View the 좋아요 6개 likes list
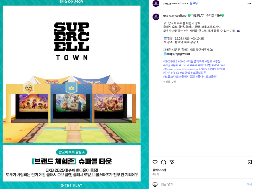The height and width of the screenshot is (189, 253). [x=159, y=170]
